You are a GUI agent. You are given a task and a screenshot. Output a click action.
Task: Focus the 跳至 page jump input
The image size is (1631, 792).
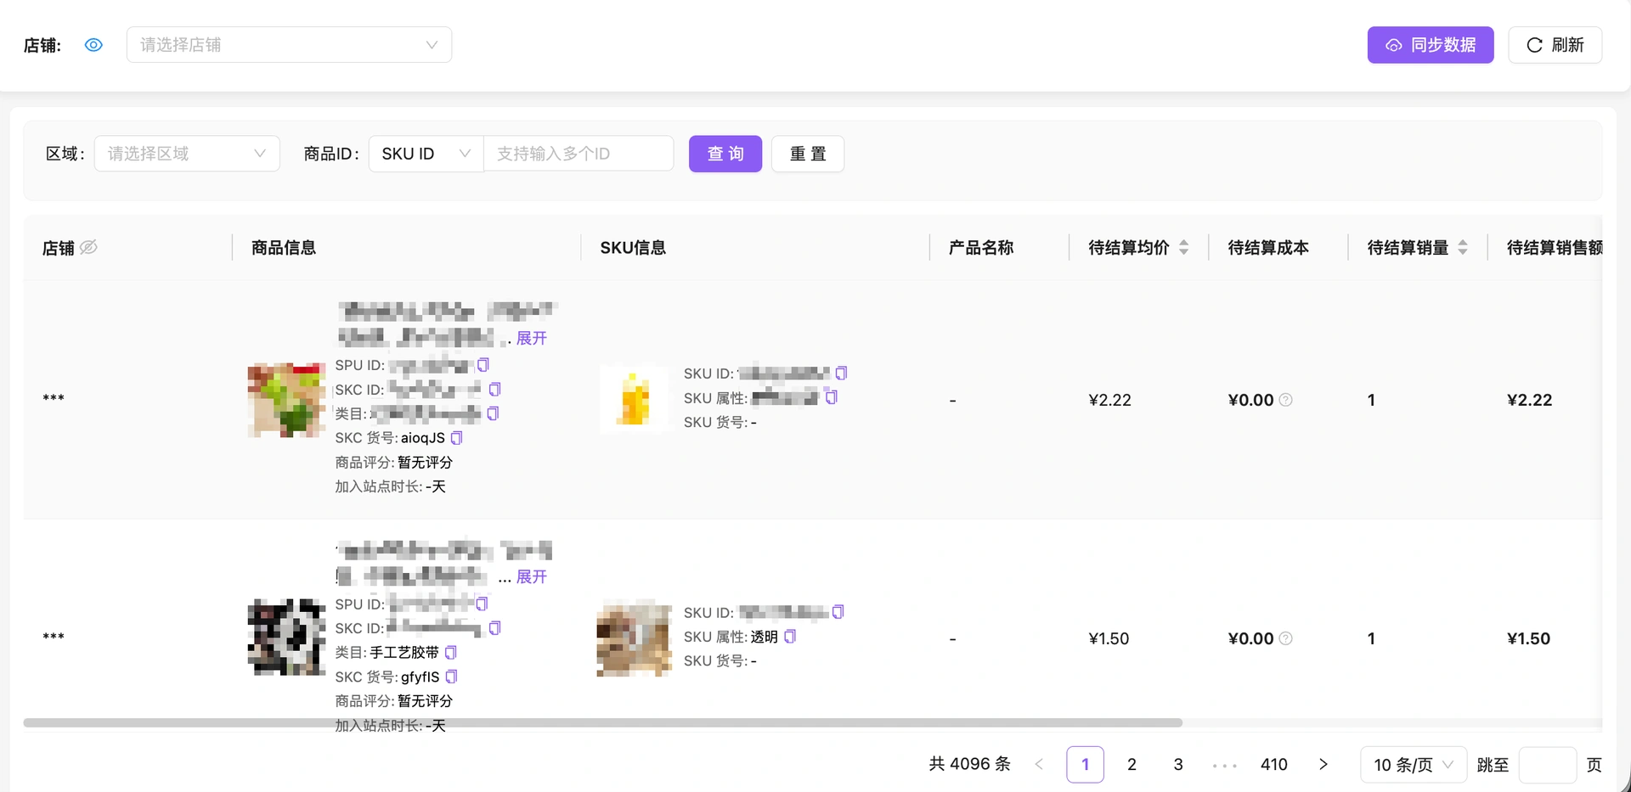[x=1547, y=764]
